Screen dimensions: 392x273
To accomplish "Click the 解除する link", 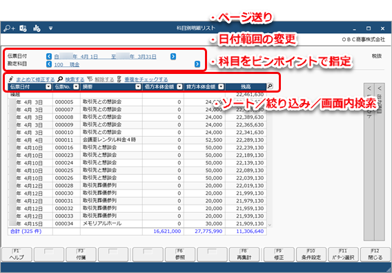I will pyautogui.click(x=104, y=79).
